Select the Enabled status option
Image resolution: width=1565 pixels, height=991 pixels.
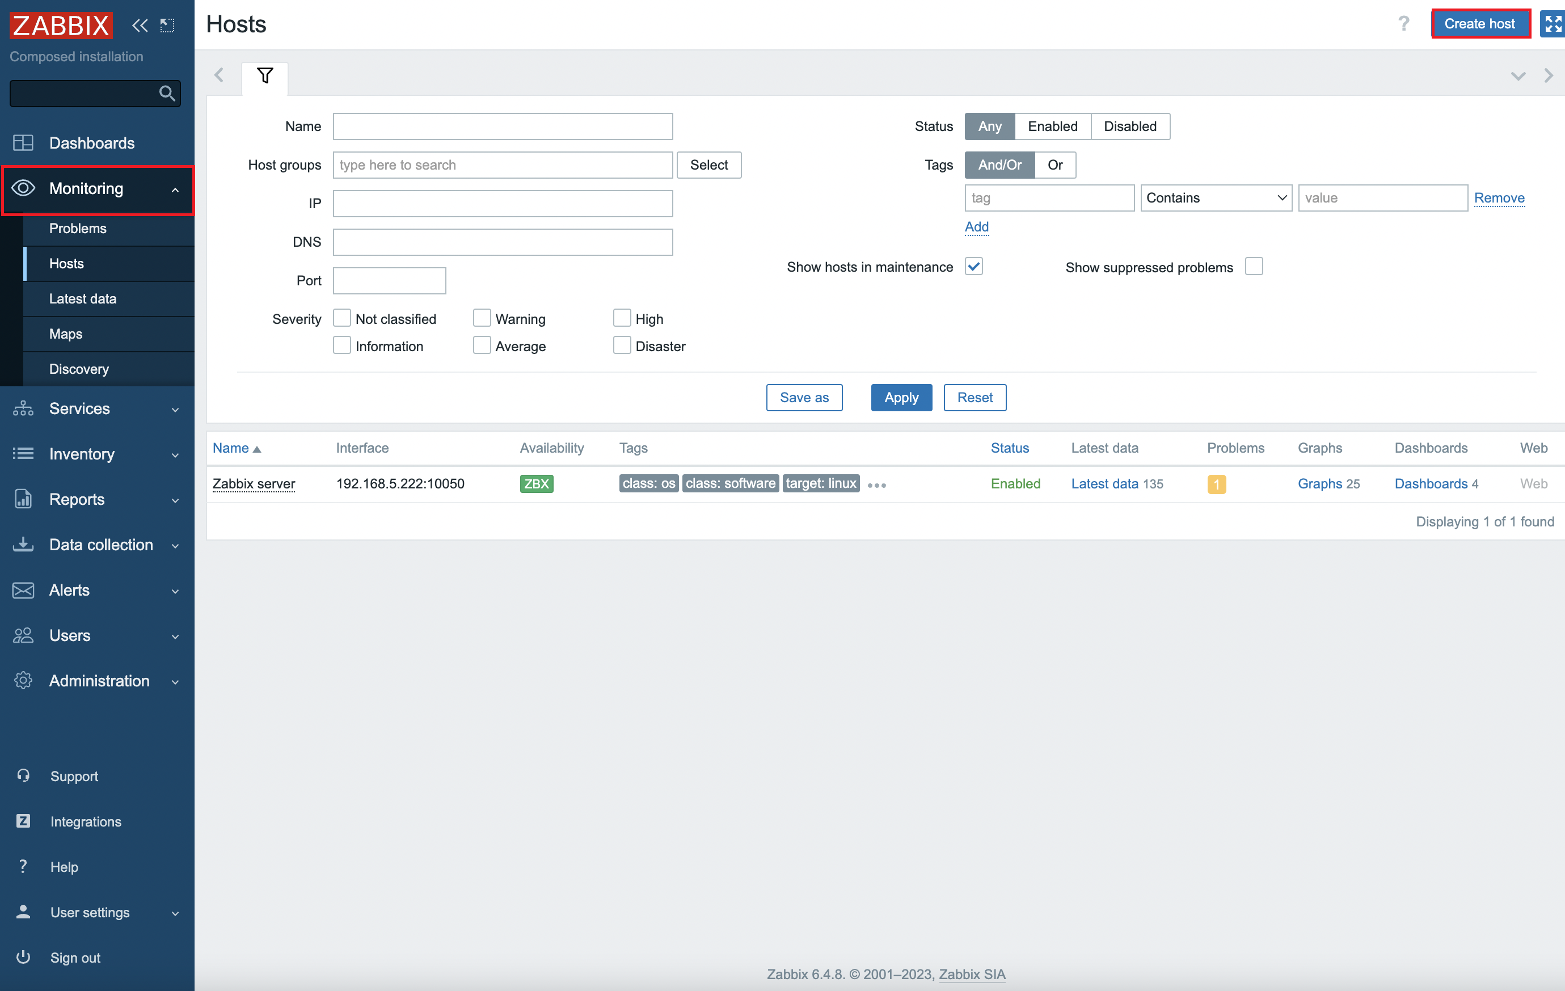(1052, 126)
